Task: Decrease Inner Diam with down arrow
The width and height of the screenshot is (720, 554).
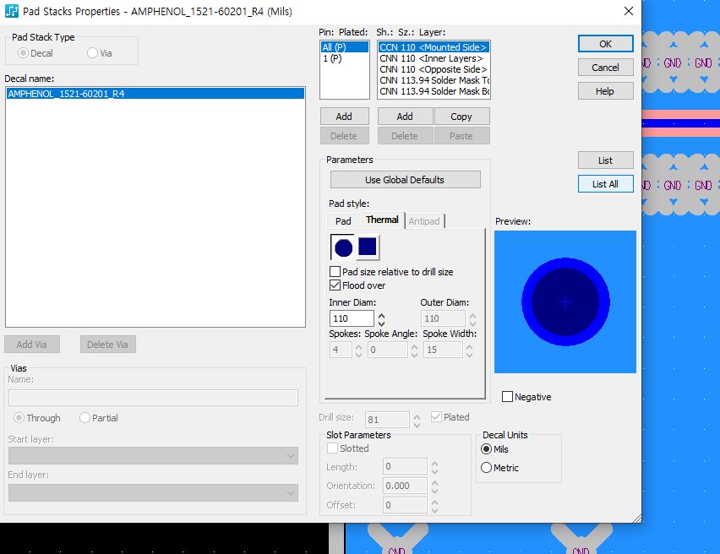Action: tap(381, 323)
